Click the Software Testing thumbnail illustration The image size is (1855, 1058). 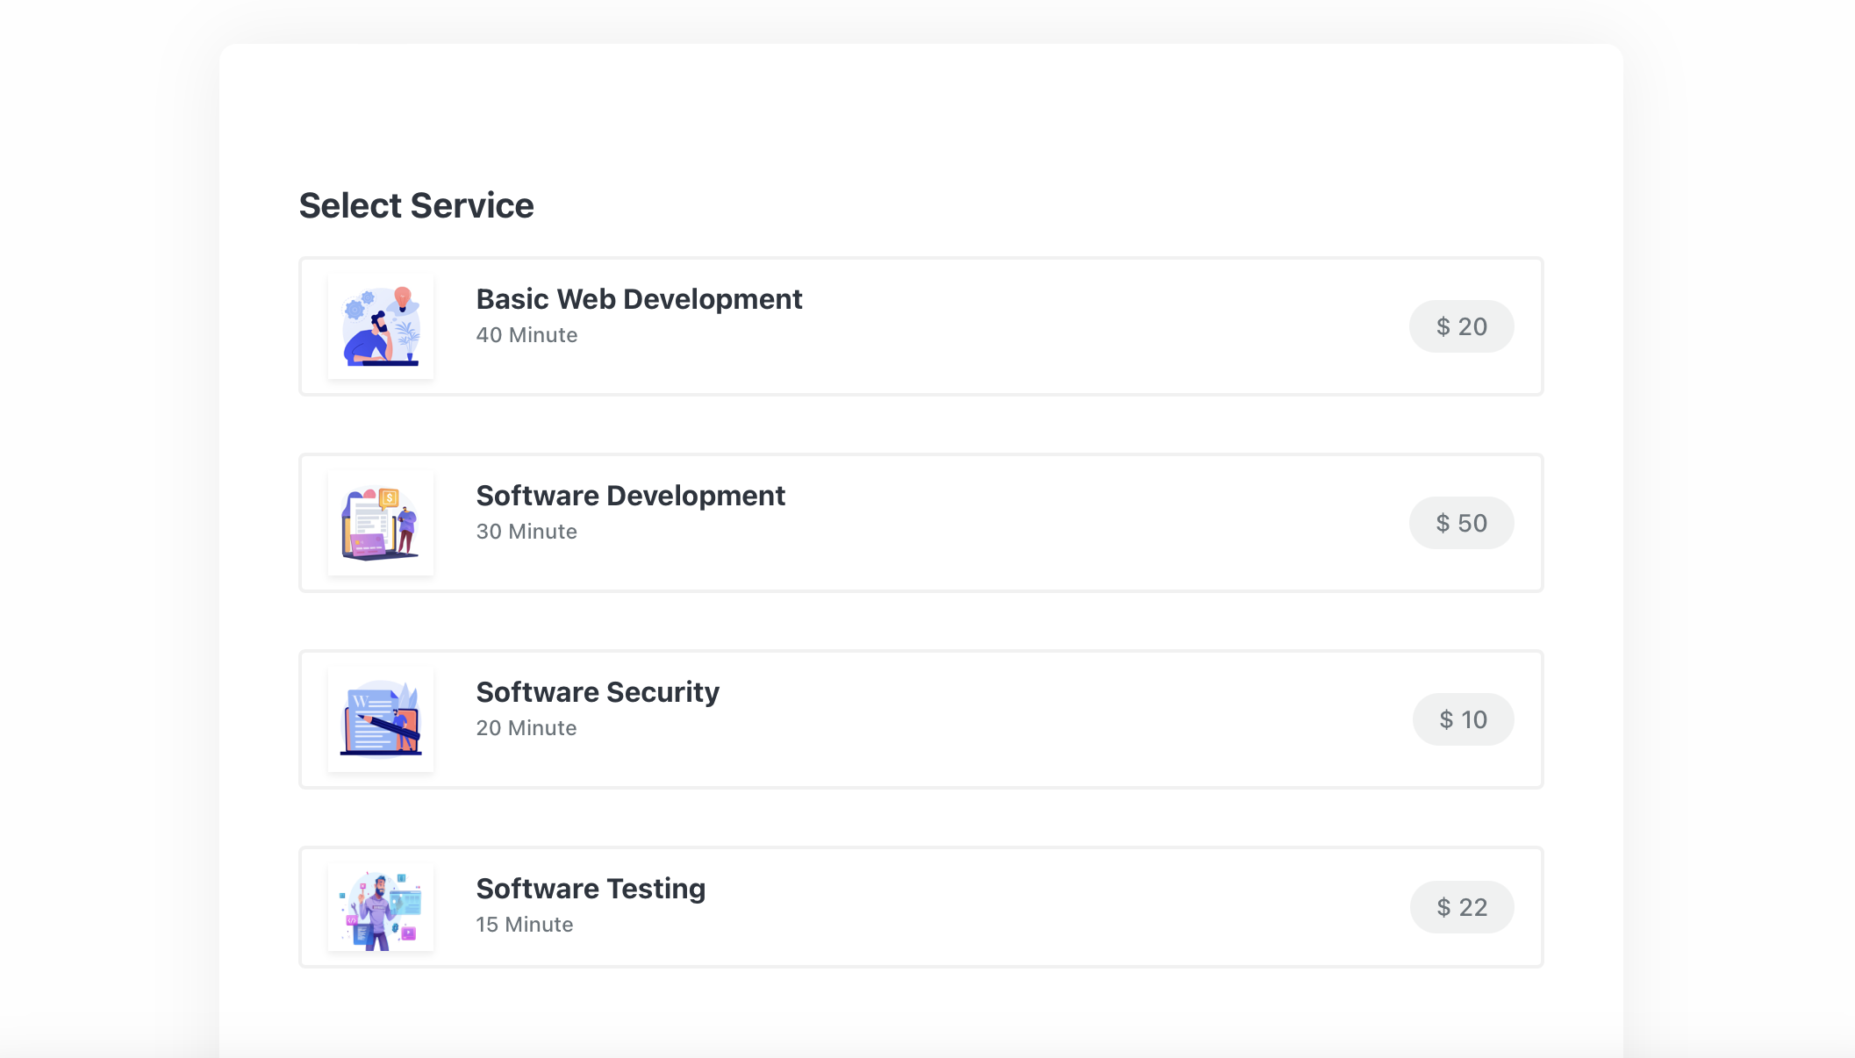[381, 907]
